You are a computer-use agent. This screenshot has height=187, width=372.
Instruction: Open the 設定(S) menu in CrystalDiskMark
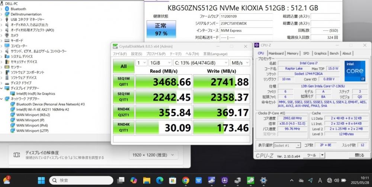(137, 54)
